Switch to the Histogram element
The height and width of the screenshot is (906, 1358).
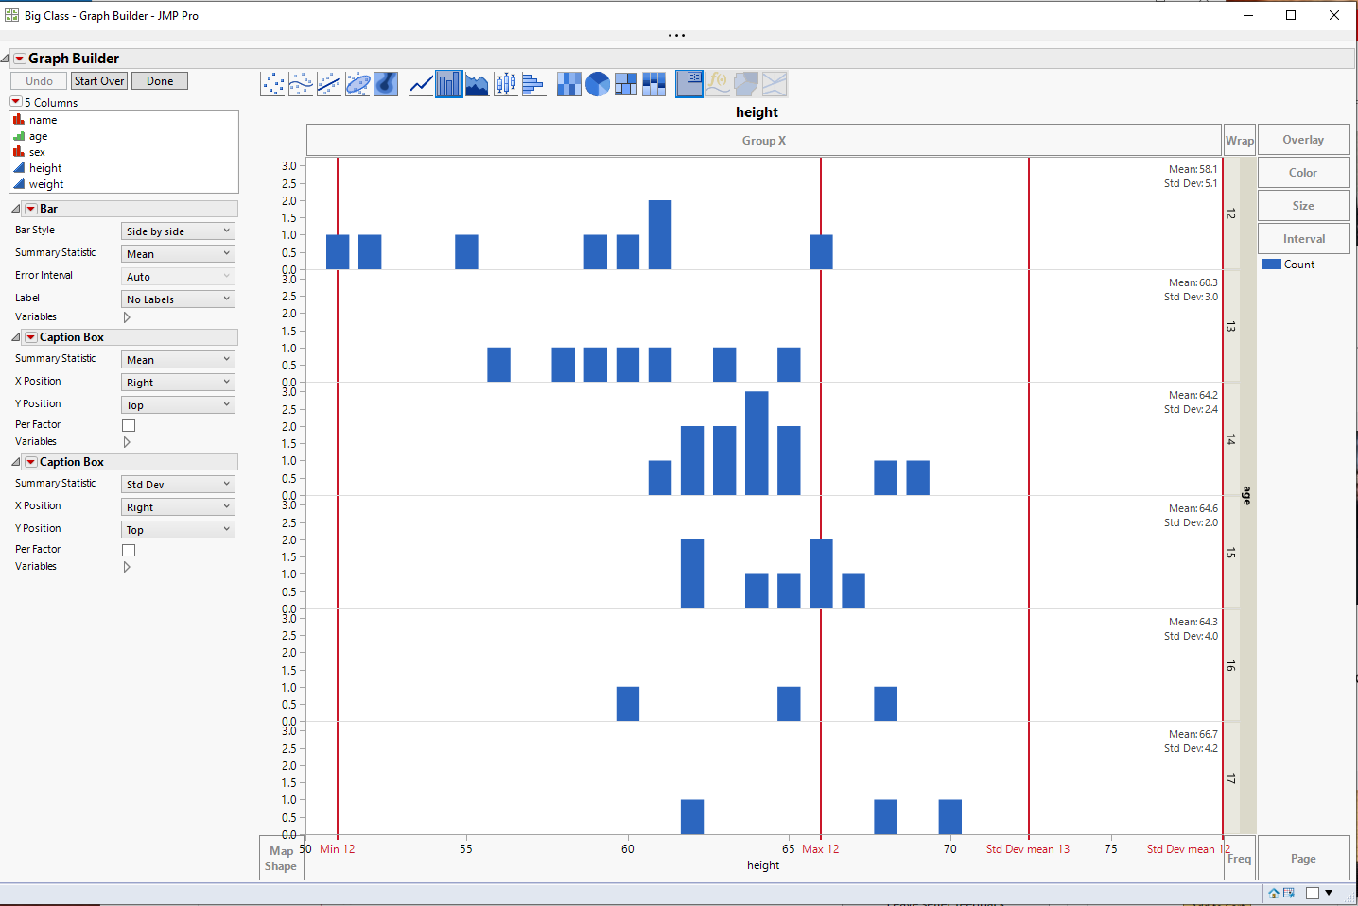pos(534,83)
